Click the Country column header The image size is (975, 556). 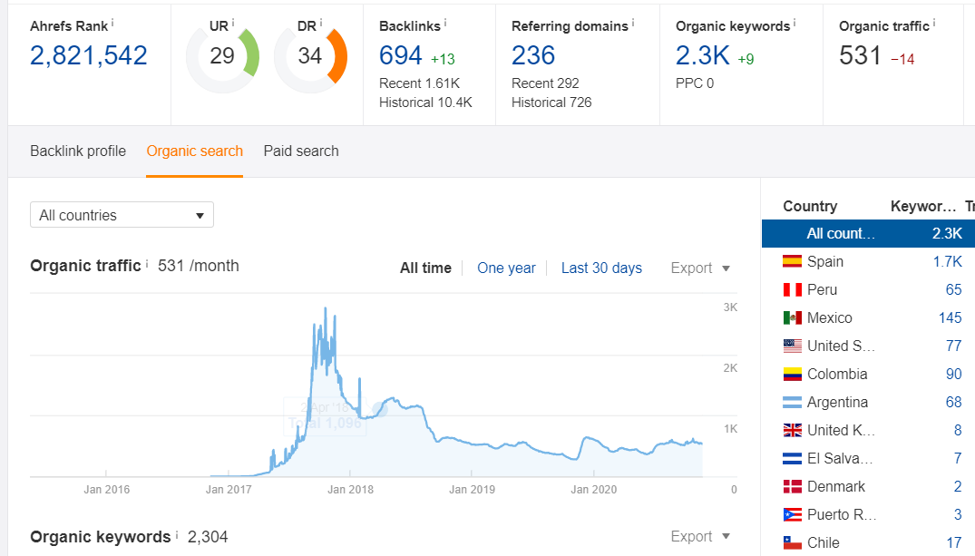(x=810, y=206)
